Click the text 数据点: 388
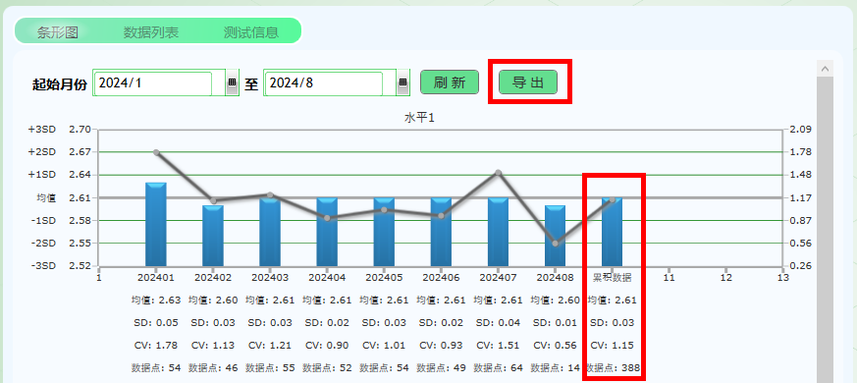857x383 pixels. (613, 367)
